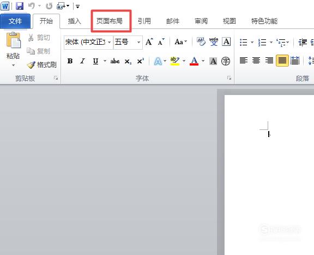Viewport: 314px width, 255px height.
Task: Click the Word application logo icon
Action: click(5, 6)
